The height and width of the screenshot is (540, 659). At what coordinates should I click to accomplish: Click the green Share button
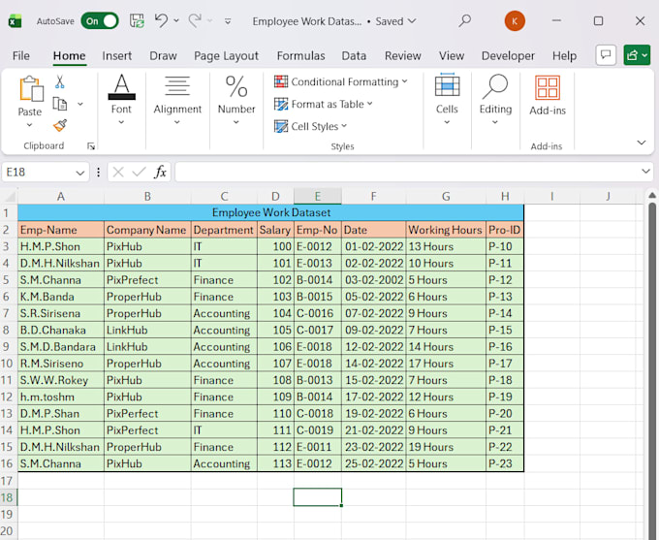pyautogui.click(x=637, y=55)
